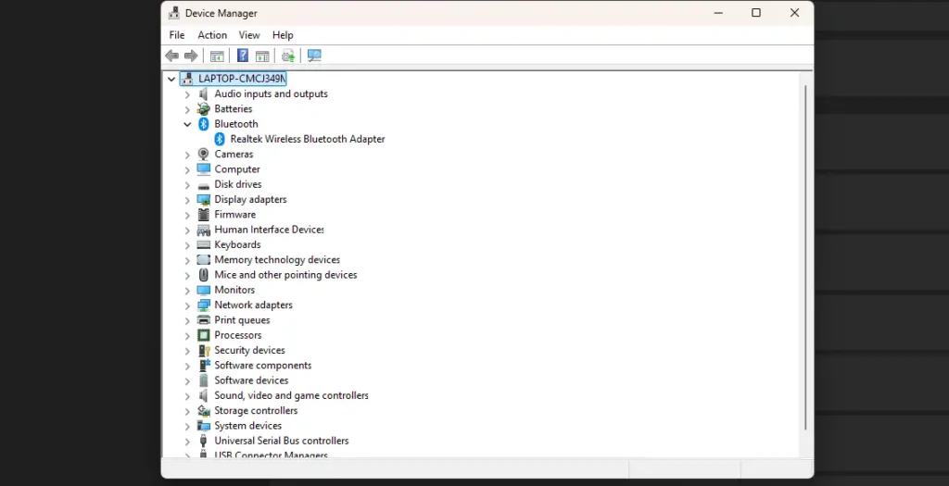
Task: Expand the Batteries category arrow
Action: 187,109
